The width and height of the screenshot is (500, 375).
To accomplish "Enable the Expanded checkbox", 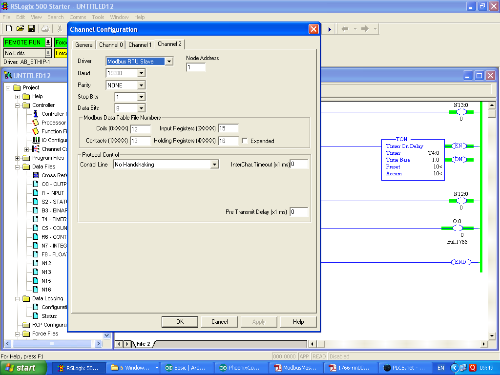I will coord(245,141).
